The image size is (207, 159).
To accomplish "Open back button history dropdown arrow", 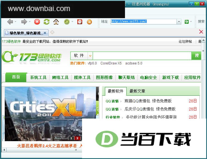I will 15,21.
